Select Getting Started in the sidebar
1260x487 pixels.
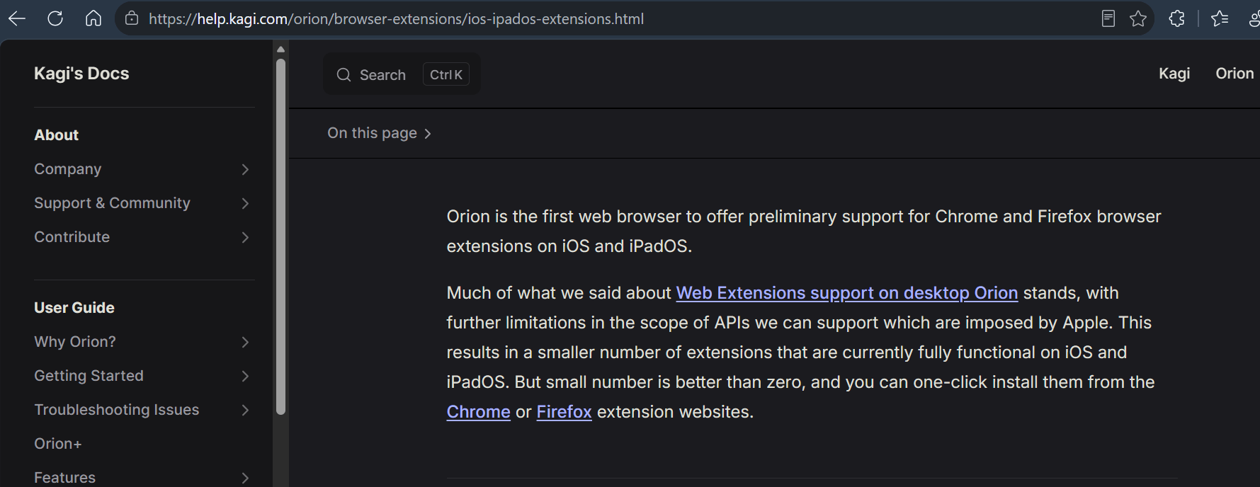coord(89,376)
